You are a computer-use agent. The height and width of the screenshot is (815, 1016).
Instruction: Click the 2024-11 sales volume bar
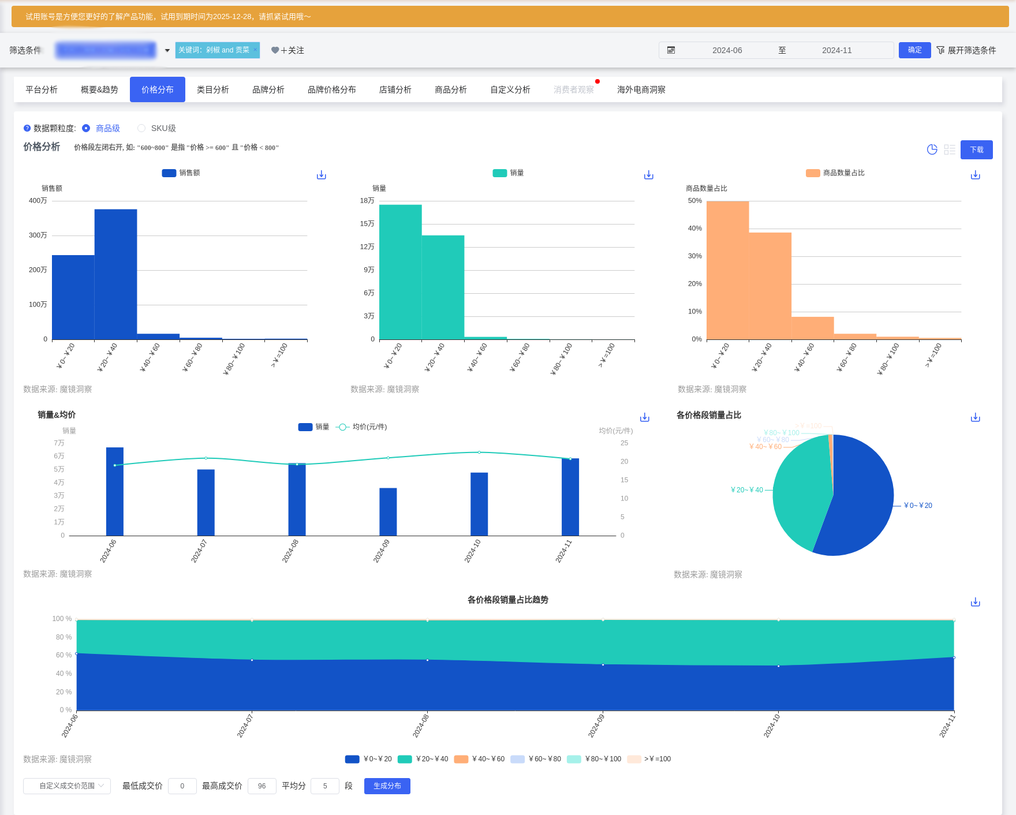click(x=570, y=497)
